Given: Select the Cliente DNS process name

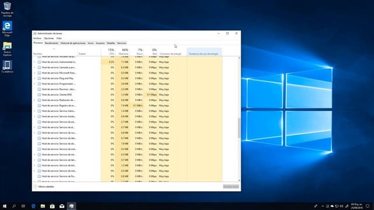Looking at the screenshot, I should click(x=57, y=94).
